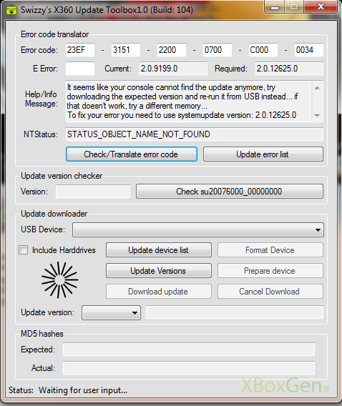Click the error code field containing C000

pos(263,50)
